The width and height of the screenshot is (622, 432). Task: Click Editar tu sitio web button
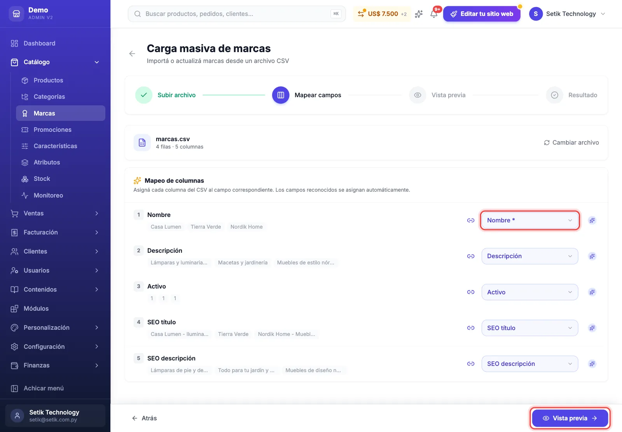click(482, 14)
